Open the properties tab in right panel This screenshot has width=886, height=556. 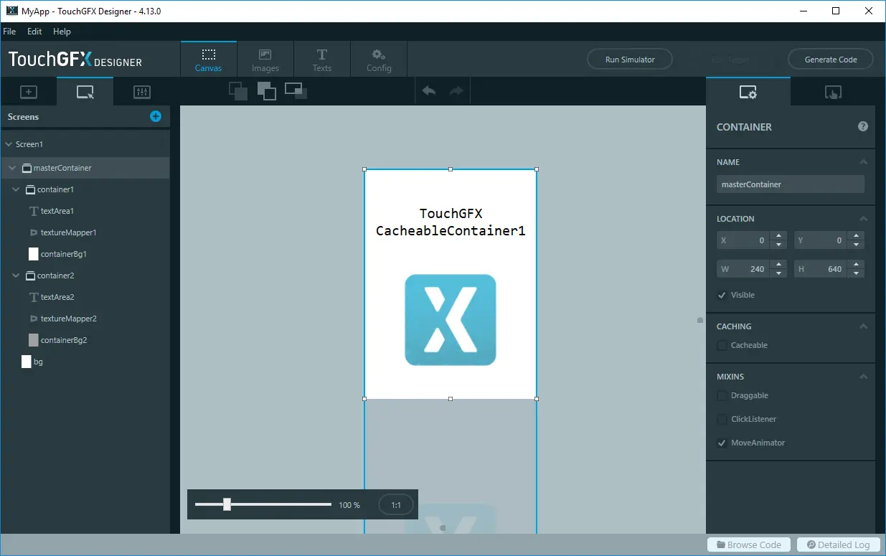click(748, 93)
